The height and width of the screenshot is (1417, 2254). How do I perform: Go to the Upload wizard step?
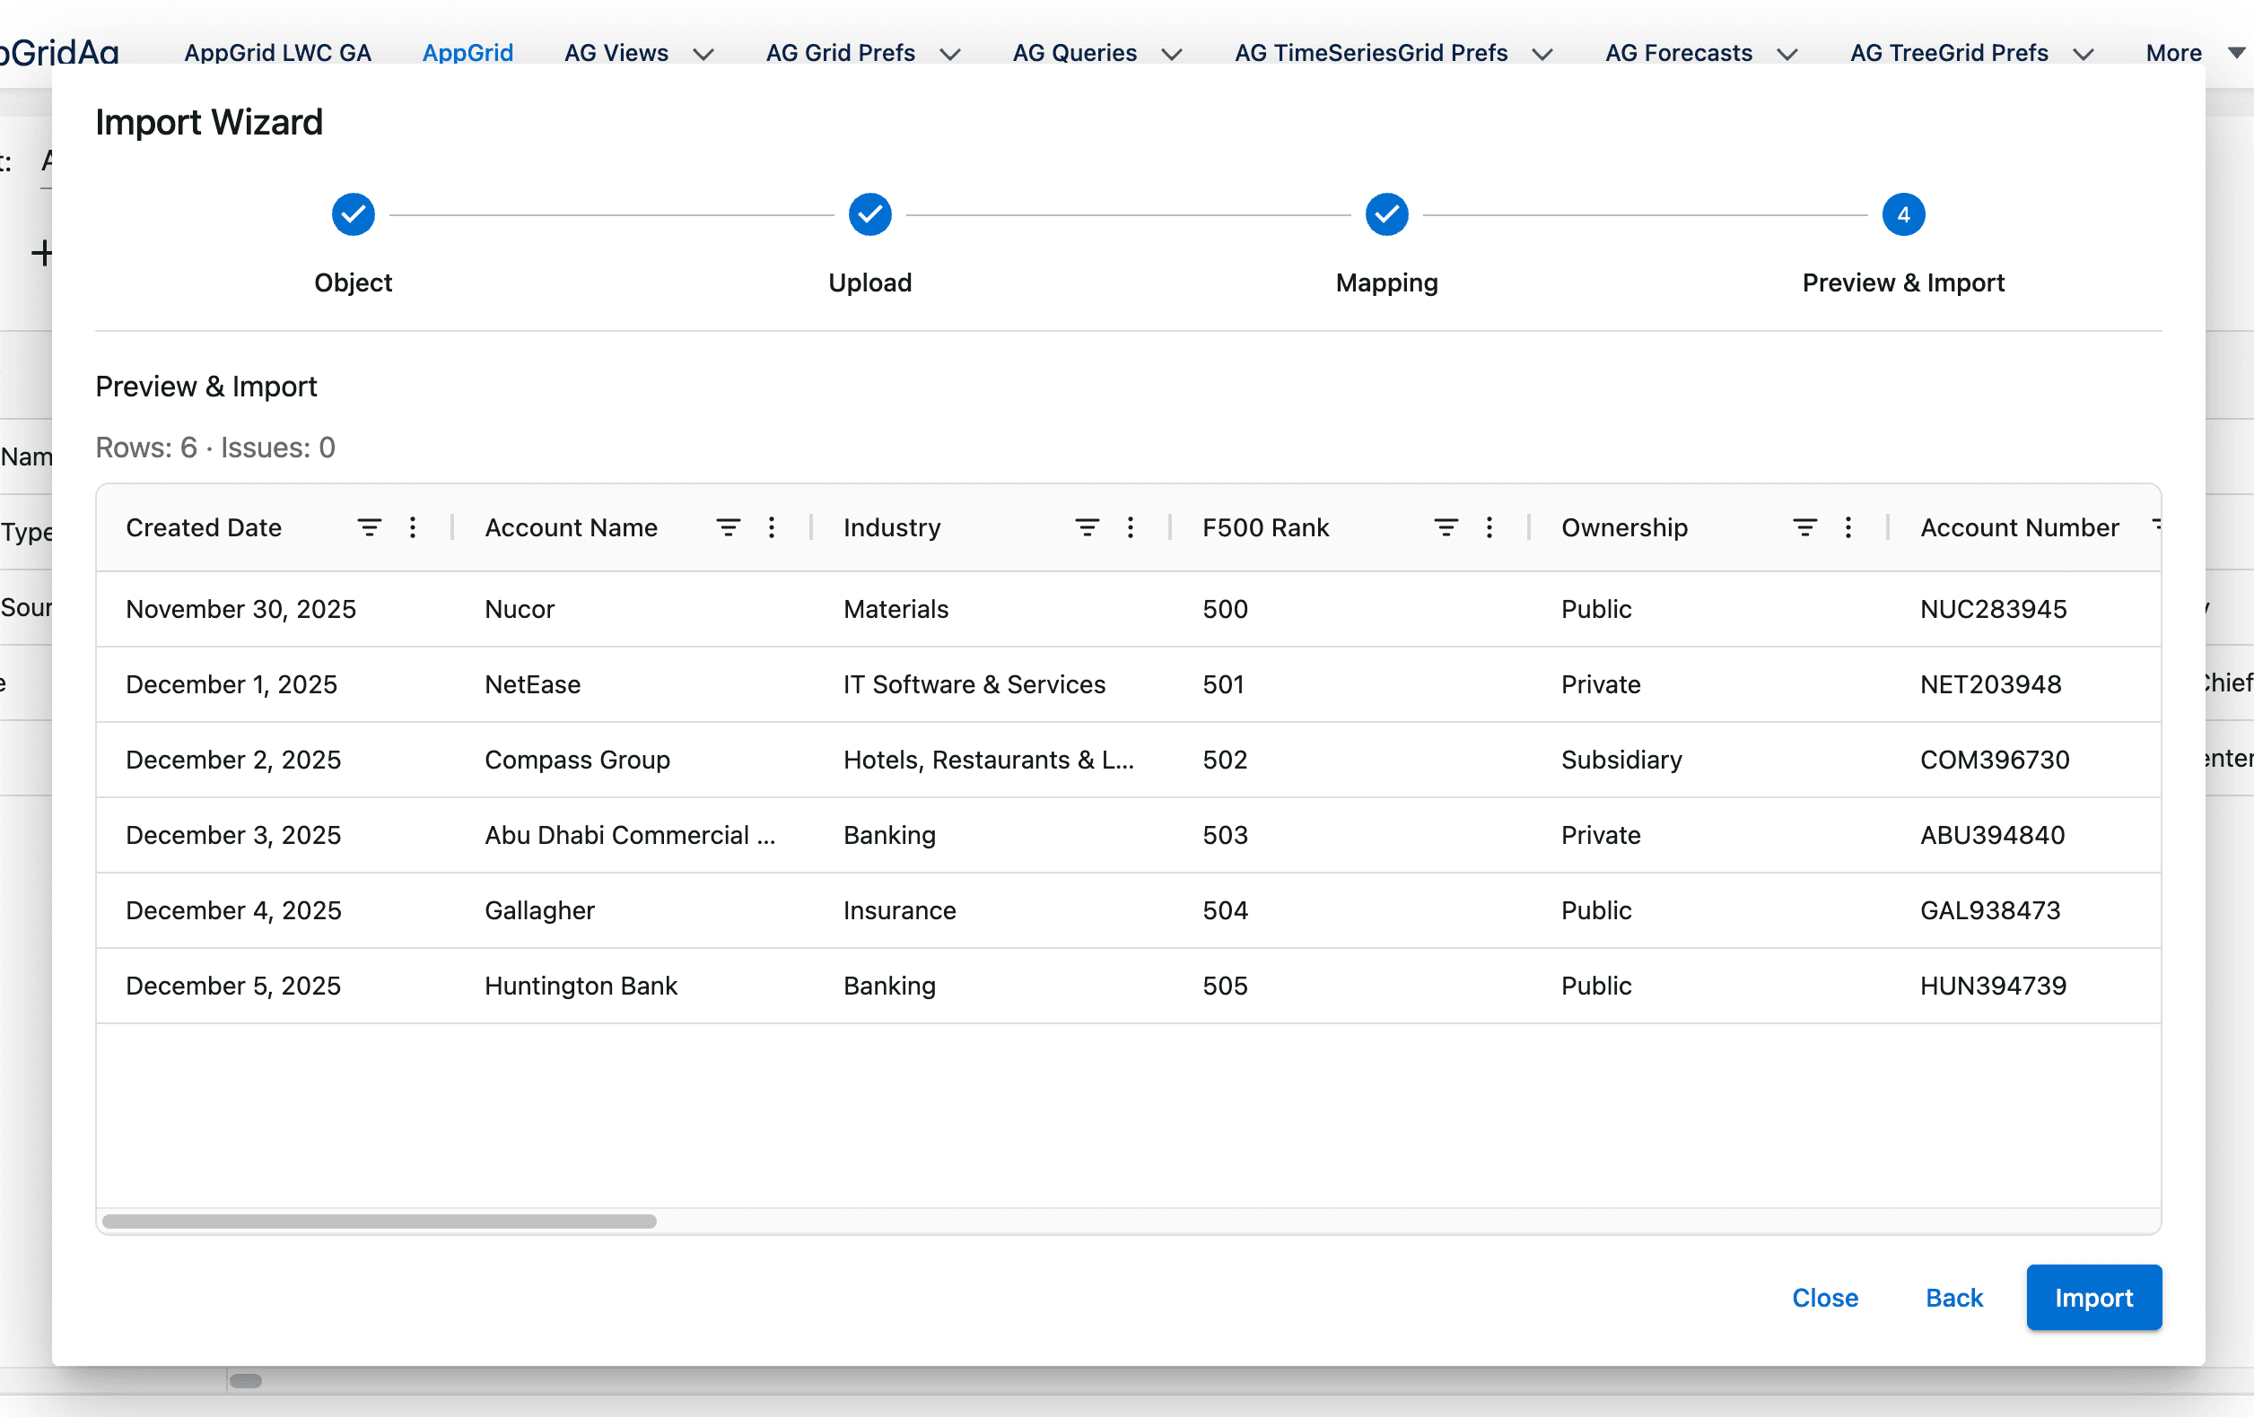click(x=869, y=215)
